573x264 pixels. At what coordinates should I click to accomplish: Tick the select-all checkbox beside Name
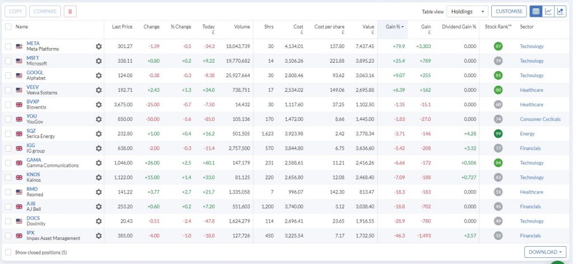click(x=8, y=26)
